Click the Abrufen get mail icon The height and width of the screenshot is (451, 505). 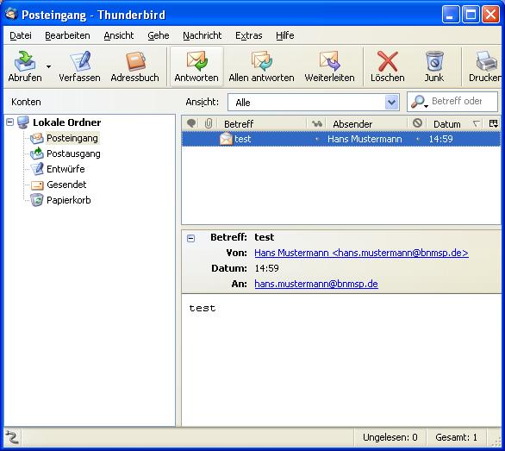(25, 61)
